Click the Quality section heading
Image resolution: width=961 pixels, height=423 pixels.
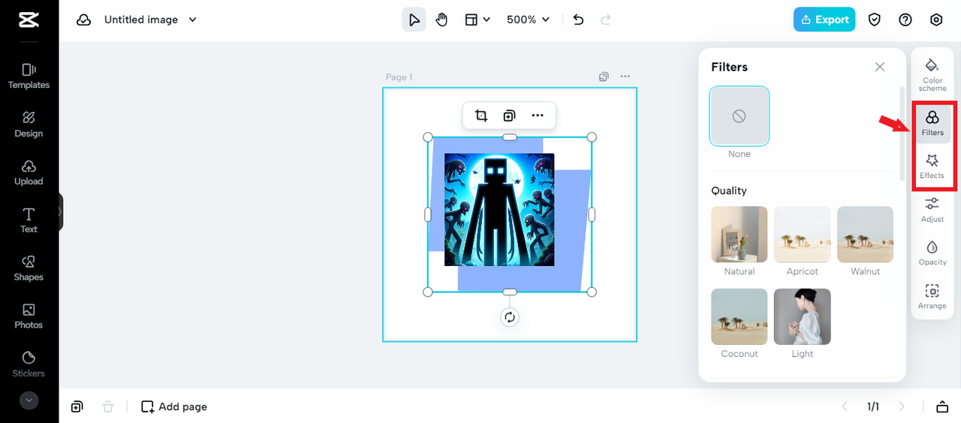729,191
